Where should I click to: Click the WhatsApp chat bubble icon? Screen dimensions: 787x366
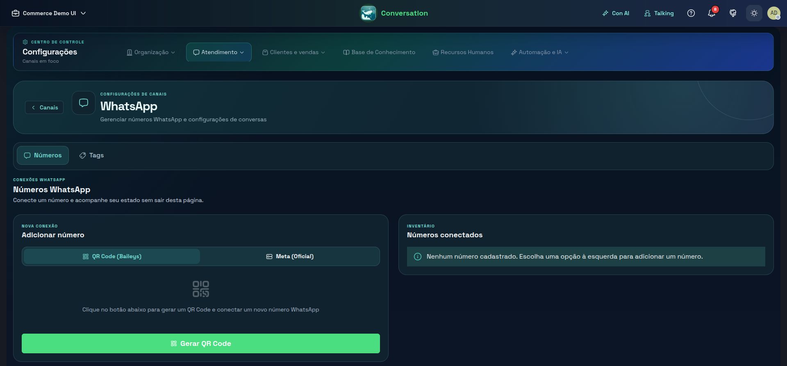click(84, 103)
